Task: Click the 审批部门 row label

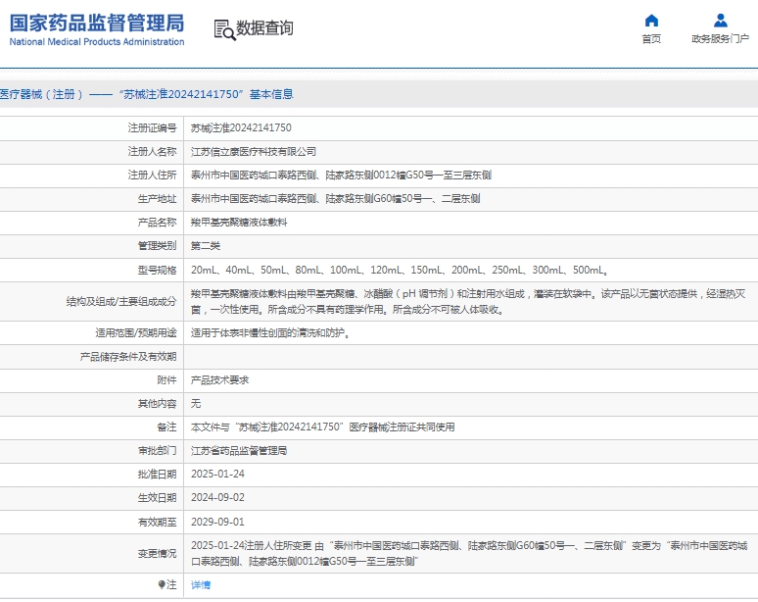Action: (157, 451)
